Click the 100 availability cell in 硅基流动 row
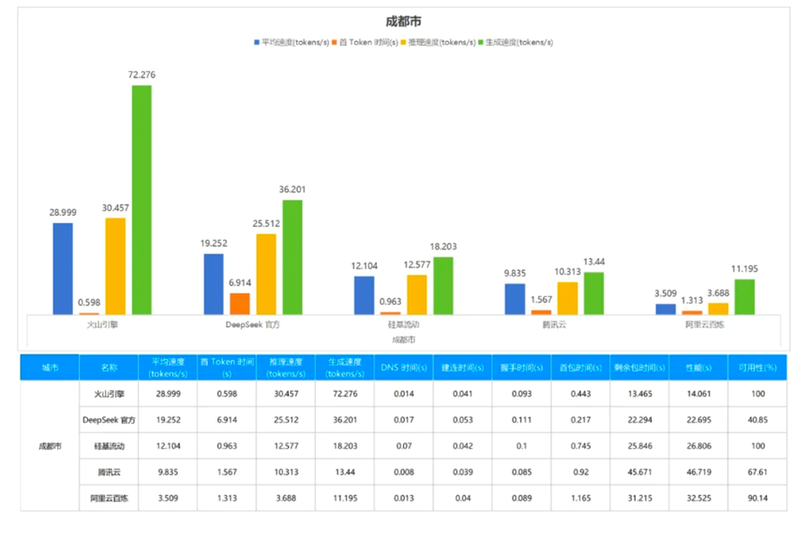 (757, 446)
